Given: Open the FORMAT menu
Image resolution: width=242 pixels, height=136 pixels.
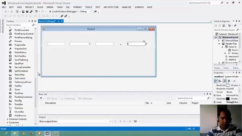Looking at the screenshot, I should tap(77, 7).
